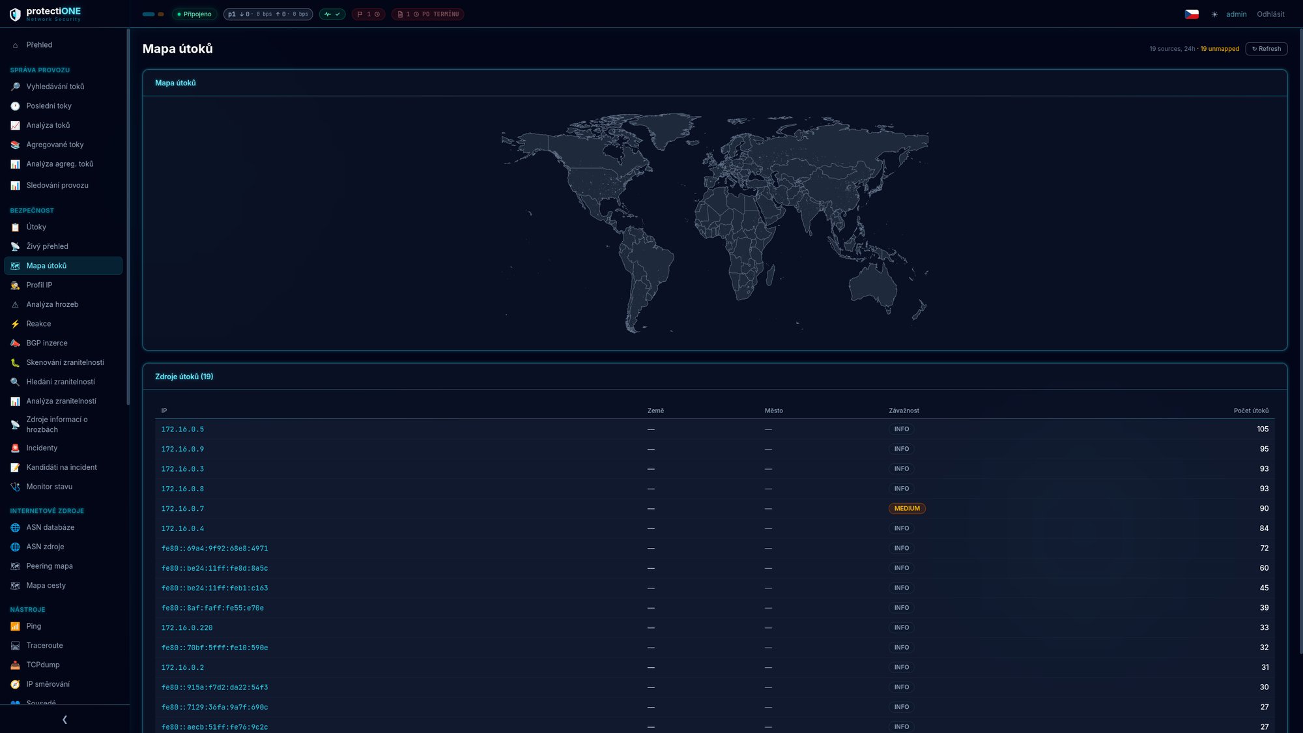
Task: Open Monitor stavu stethoscope icon
Action: pos(15,487)
